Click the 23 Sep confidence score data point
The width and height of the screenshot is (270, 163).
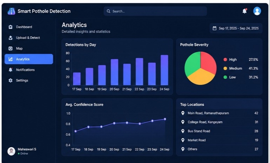[x=152, y=121]
